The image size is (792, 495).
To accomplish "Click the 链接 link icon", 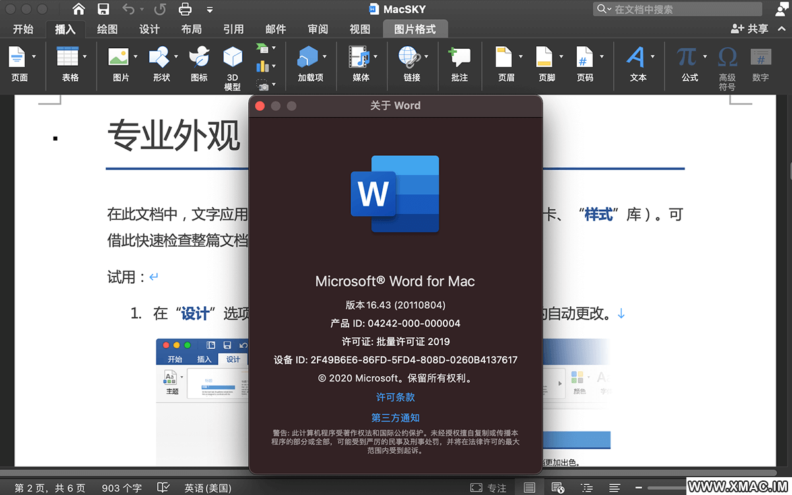I will click(409, 57).
